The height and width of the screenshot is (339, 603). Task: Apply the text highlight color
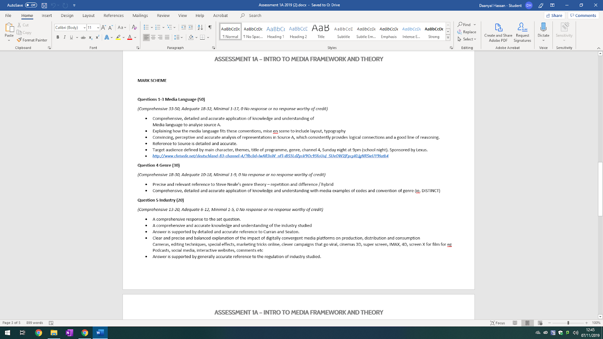pyautogui.click(x=118, y=37)
